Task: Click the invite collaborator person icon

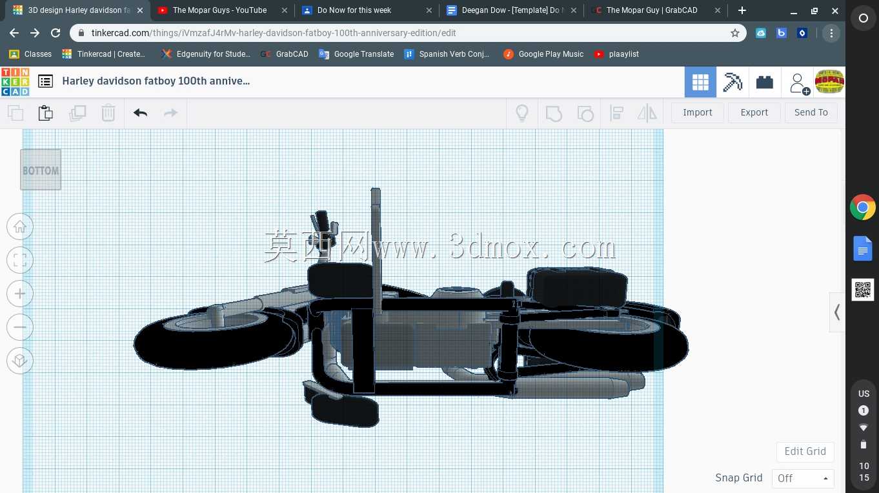Action: (x=799, y=83)
